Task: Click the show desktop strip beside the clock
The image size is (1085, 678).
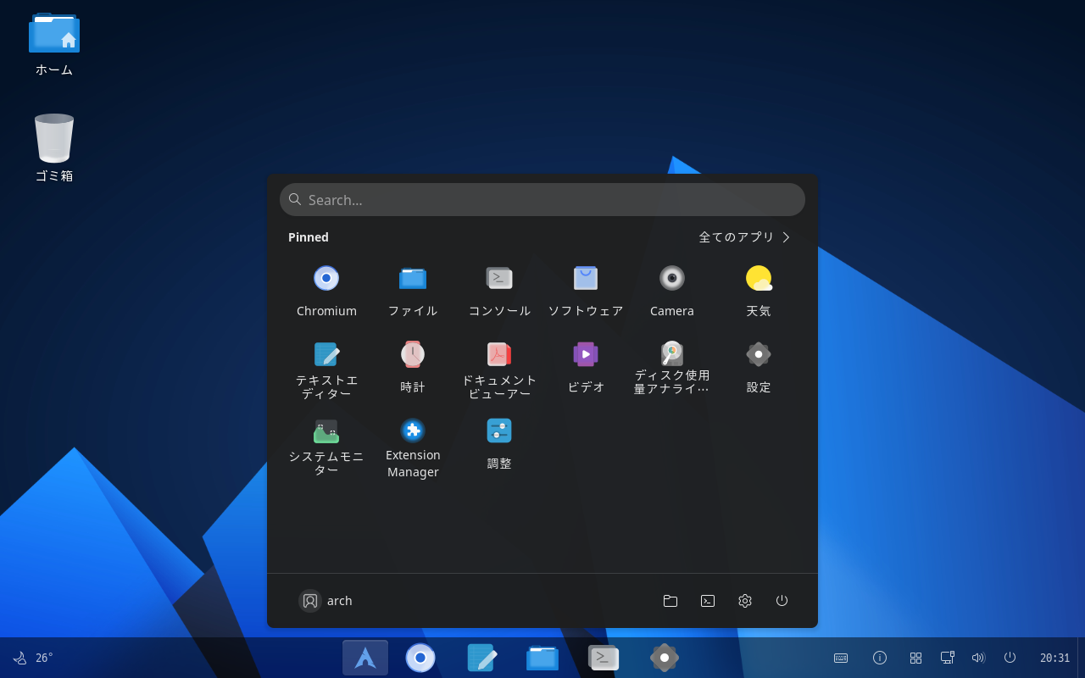Action: pos(1081,658)
